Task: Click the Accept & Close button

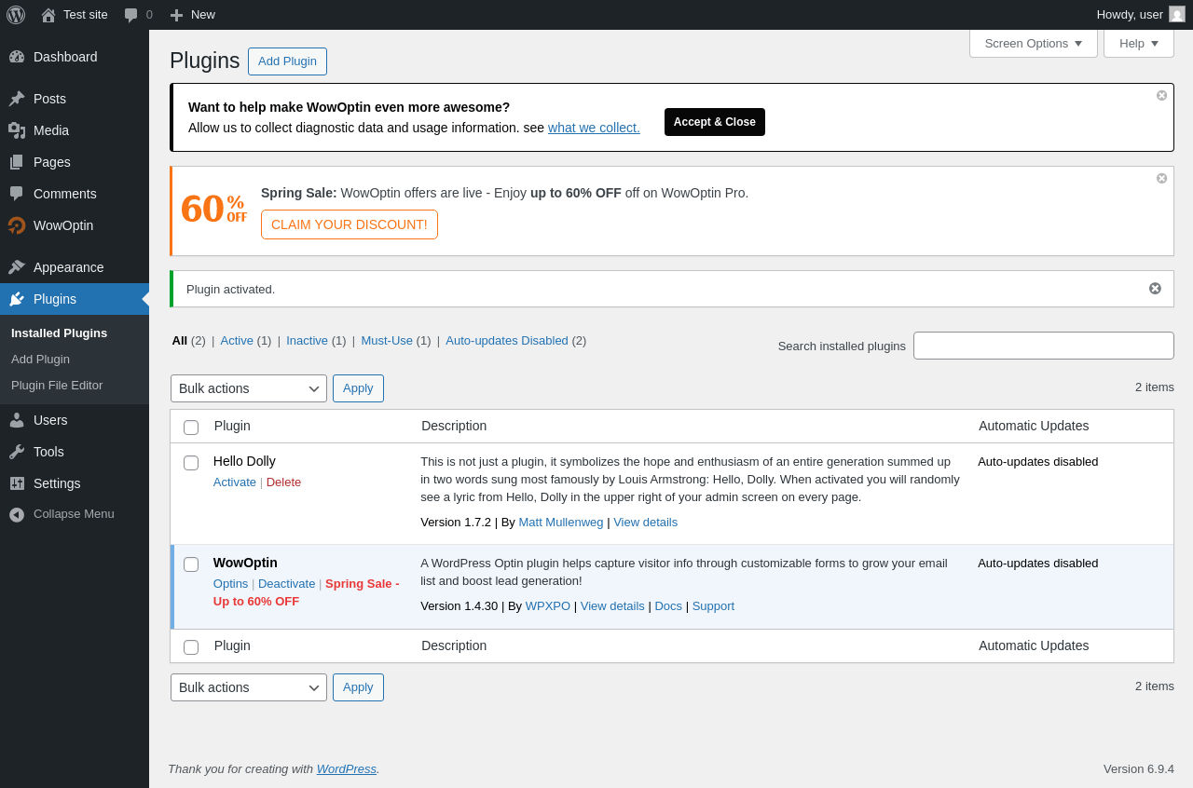Action: pyautogui.click(x=715, y=122)
